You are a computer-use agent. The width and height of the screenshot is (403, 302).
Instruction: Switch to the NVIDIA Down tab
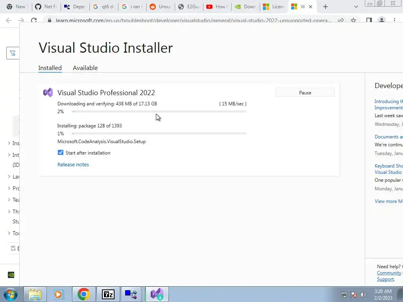246,7
